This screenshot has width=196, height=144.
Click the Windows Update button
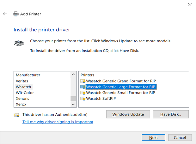(x=128, y=114)
